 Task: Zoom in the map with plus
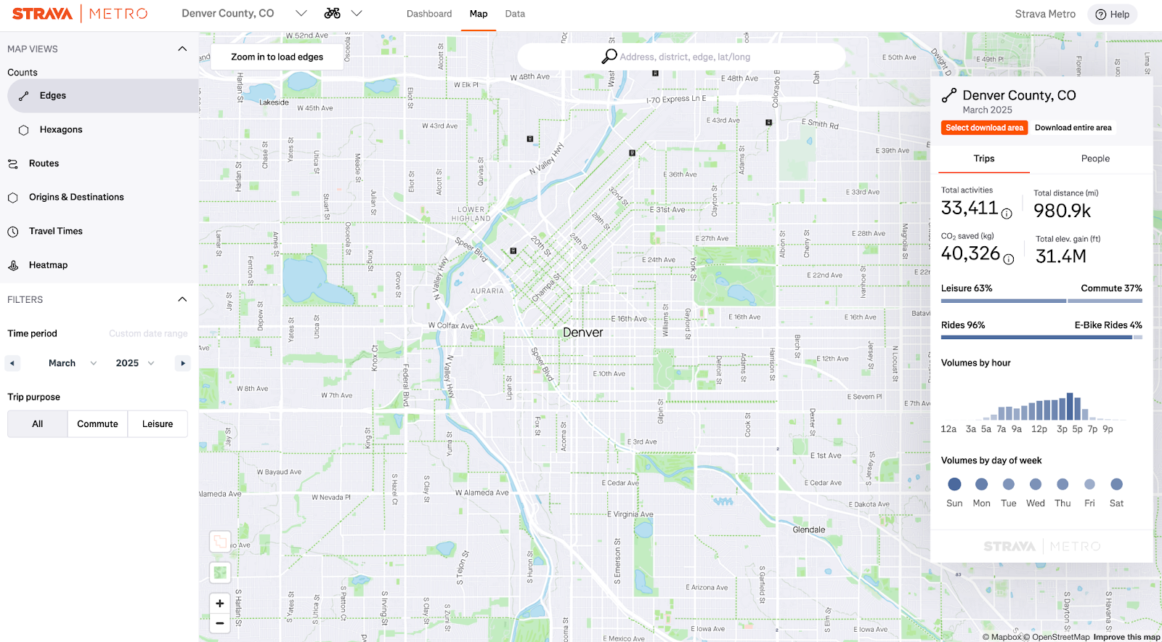coord(220,604)
